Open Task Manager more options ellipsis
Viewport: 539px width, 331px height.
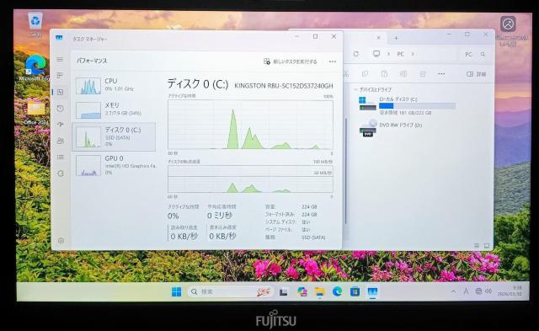332,61
